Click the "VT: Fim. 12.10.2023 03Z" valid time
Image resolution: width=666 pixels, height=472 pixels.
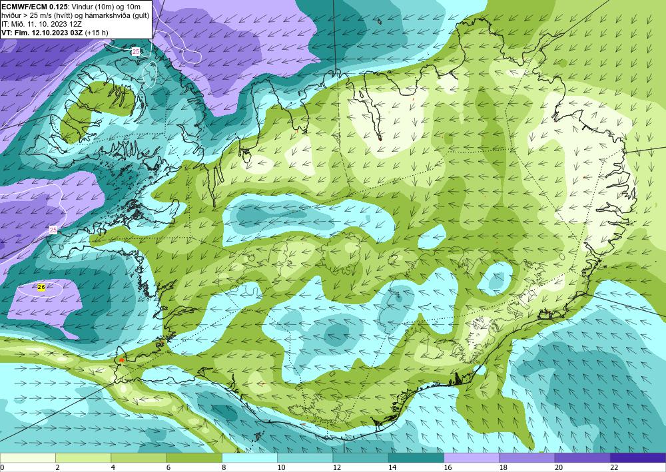43,33
